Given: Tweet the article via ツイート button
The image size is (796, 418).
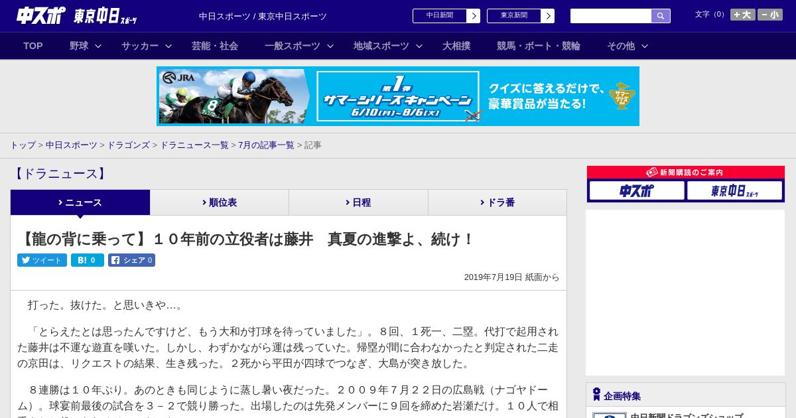Looking at the screenshot, I should [42, 260].
